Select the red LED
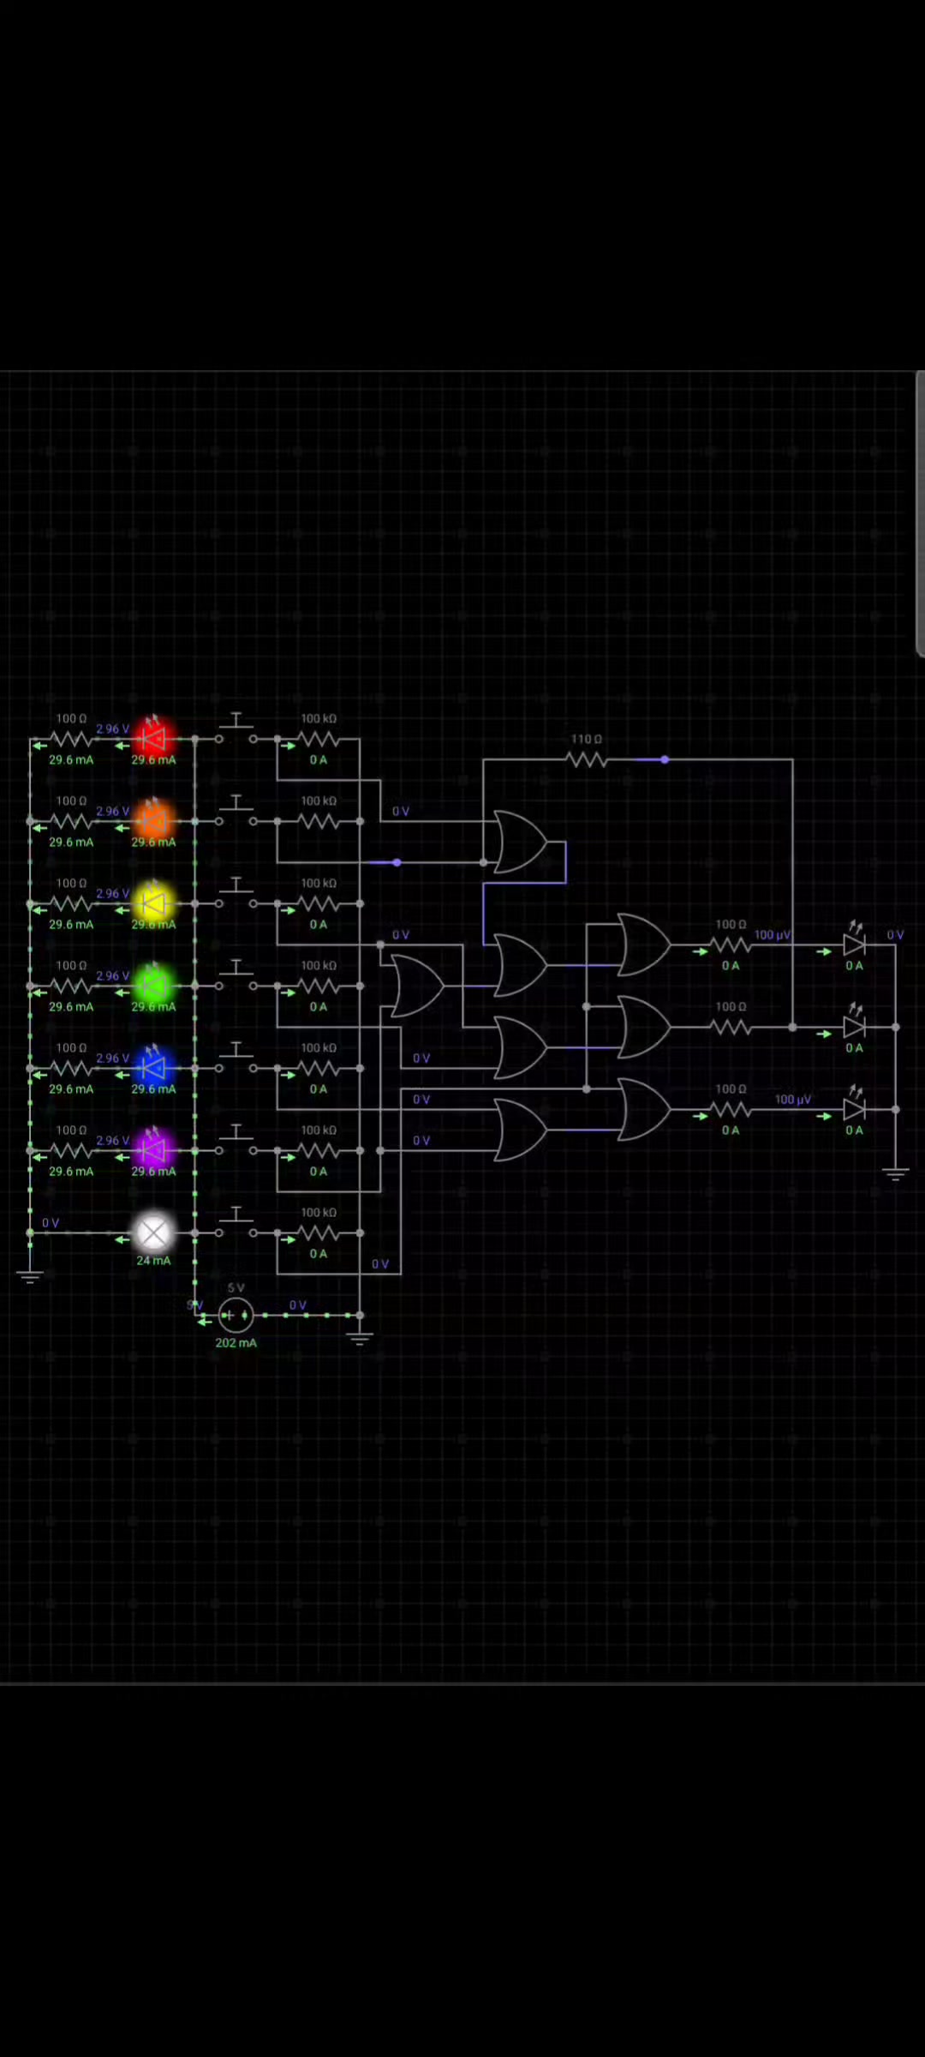Viewport: 925px width, 2057px height. [153, 738]
